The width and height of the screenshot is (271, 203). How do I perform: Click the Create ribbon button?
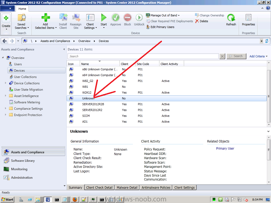pyautogui.click(x=6, y=24)
